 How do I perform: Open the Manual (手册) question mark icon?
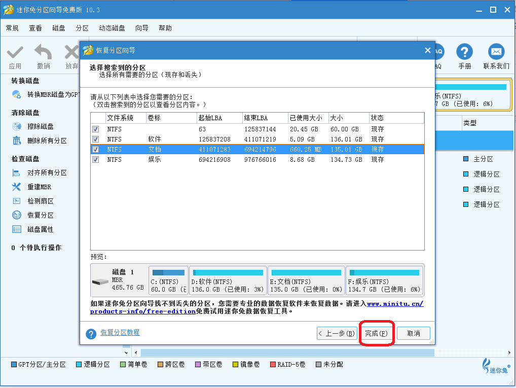tap(464, 52)
